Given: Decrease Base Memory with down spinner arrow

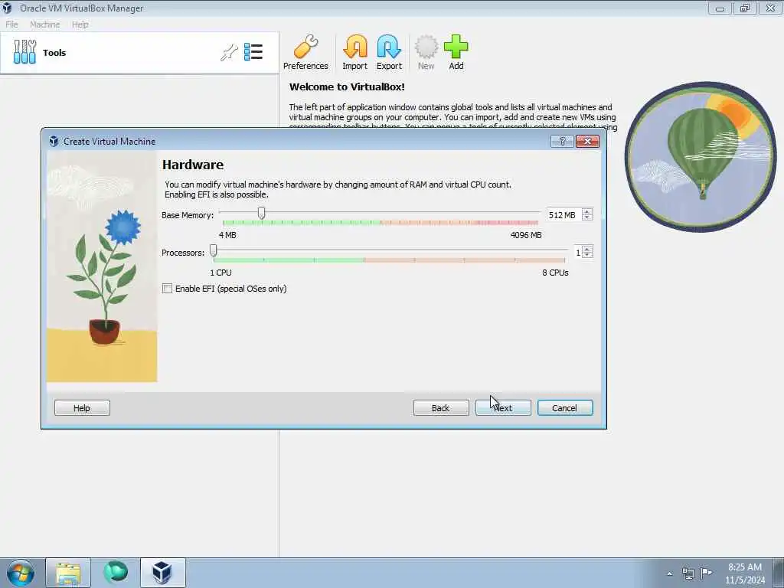Looking at the screenshot, I should [x=587, y=218].
